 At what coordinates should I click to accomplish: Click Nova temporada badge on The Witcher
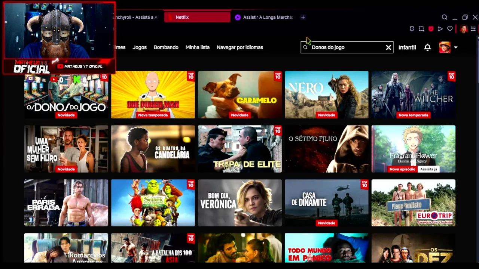click(414, 115)
